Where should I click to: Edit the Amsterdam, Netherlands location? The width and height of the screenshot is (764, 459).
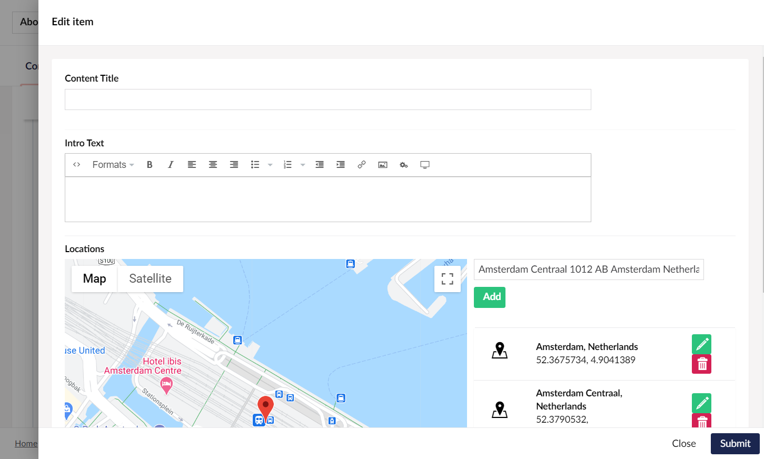(701, 344)
